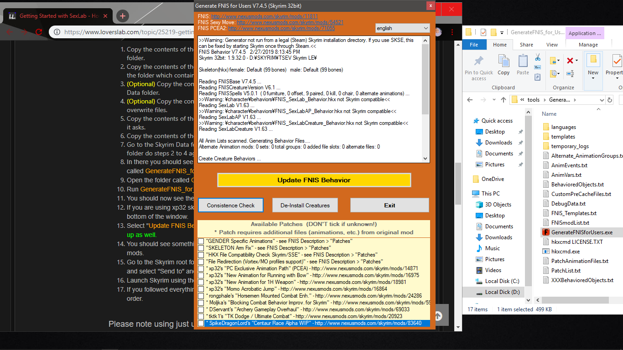Screen dimensions: 623x350
Task: Open OneDrive in Explorer navigation pane
Action: coord(493,179)
